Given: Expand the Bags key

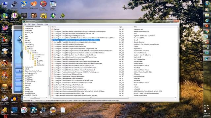Looking at the screenshot, I should [33, 63].
